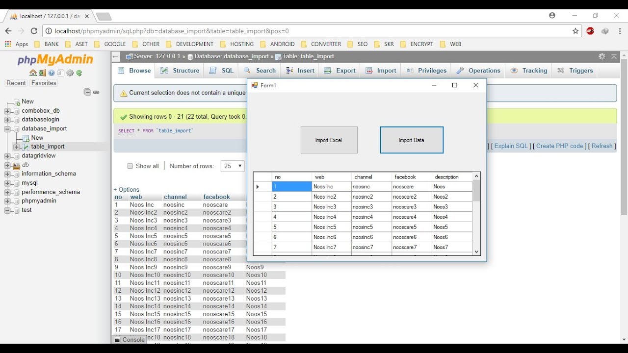Click the 'web' column header in Form1 grid
Screen dimensions: 628x353
pos(332,177)
